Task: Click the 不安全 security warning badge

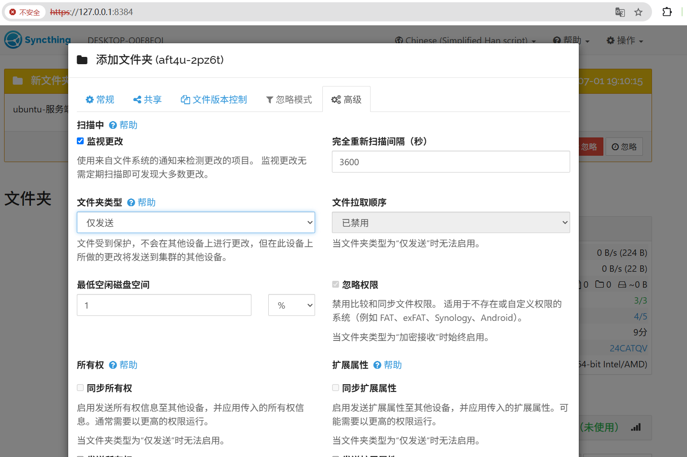Action: 25,12
